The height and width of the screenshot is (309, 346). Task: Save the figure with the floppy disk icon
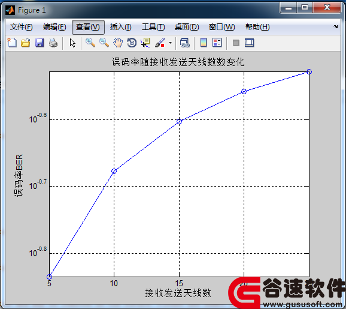[40, 43]
